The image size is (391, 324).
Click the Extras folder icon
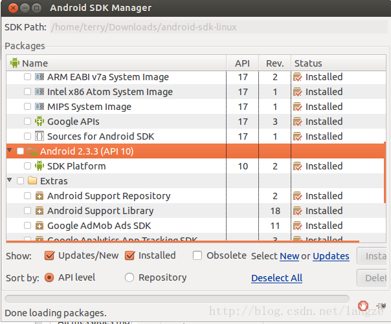[32, 180]
